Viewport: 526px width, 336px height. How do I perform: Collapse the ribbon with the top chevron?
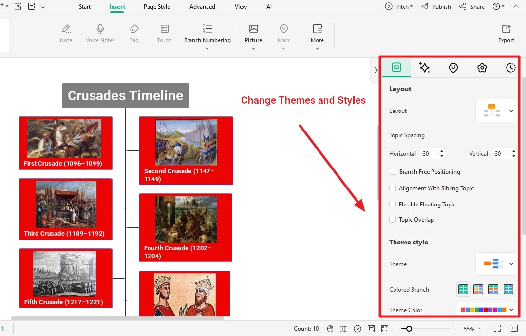point(516,6)
